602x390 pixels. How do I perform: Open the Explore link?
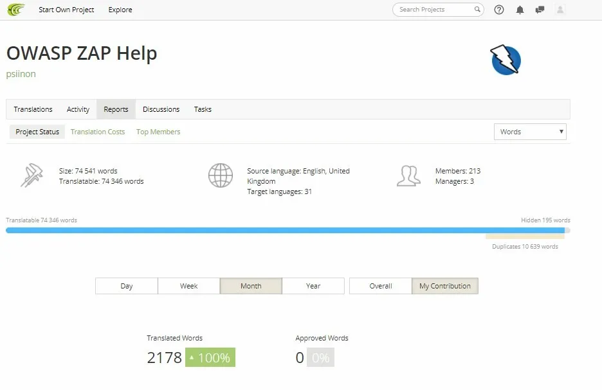tap(120, 10)
